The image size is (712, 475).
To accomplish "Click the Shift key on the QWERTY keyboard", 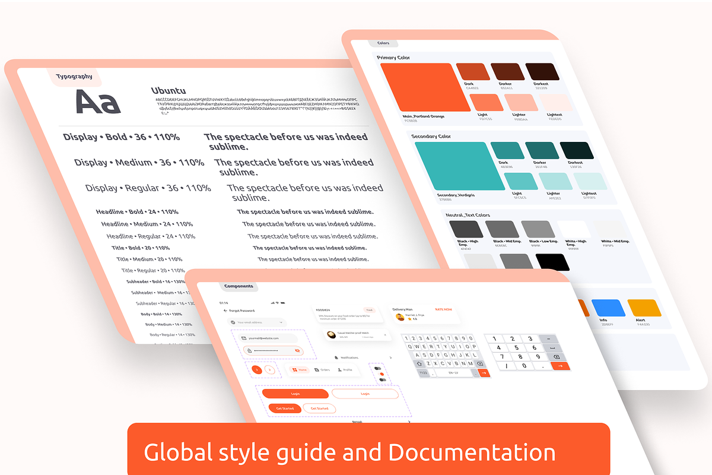I will click(x=419, y=363).
